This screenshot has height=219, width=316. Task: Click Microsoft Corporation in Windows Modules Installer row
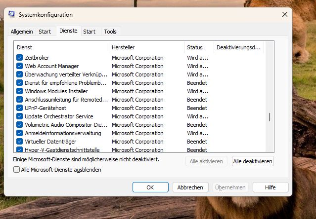pos(137,91)
